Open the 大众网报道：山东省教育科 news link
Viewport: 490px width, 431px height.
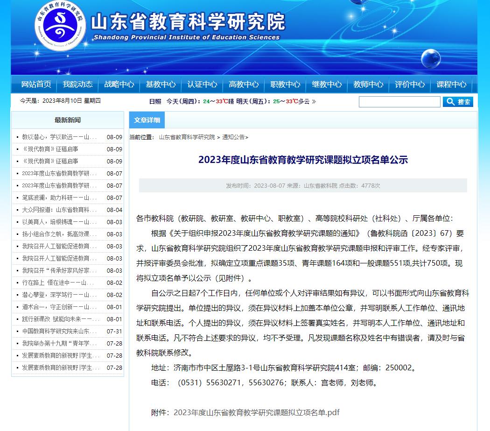click(59, 210)
